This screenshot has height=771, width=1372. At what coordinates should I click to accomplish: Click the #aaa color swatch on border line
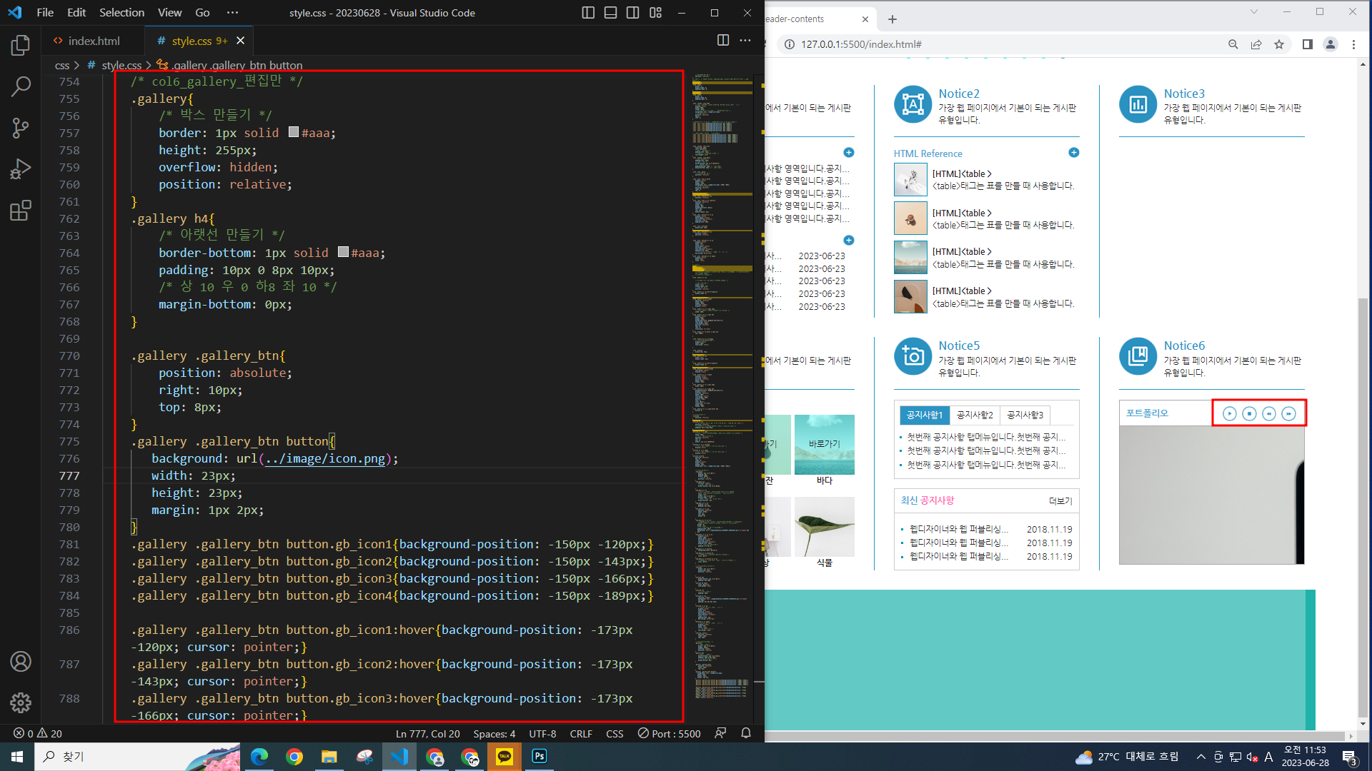(x=294, y=132)
